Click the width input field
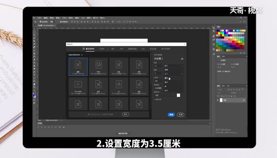This screenshot has height=158, width=277. coord(158,66)
